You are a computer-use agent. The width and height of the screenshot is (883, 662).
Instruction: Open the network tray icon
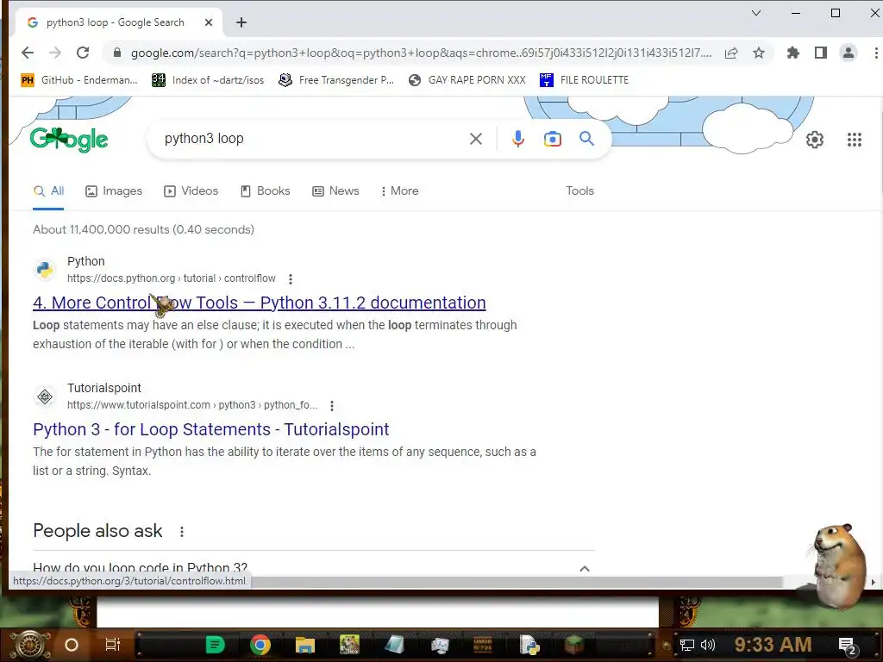click(x=687, y=645)
